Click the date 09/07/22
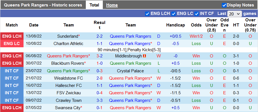This screenshot has height=112, width=258. click(34, 100)
